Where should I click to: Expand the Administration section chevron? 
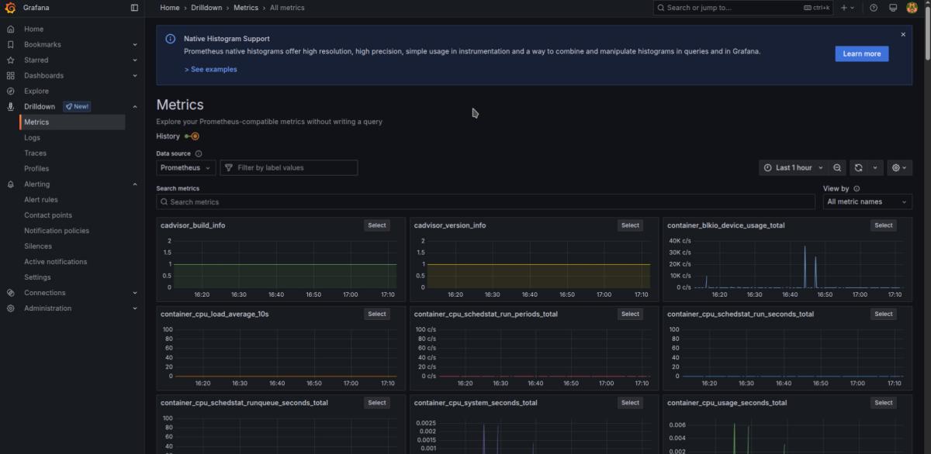pyautogui.click(x=135, y=308)
